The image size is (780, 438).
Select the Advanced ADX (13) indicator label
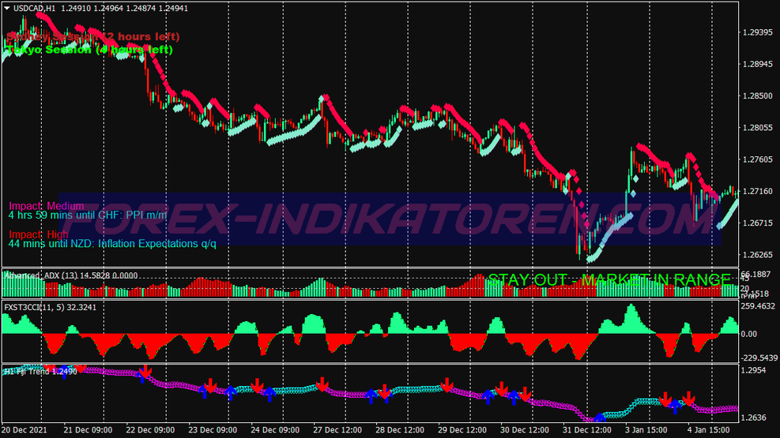[71, 275]
